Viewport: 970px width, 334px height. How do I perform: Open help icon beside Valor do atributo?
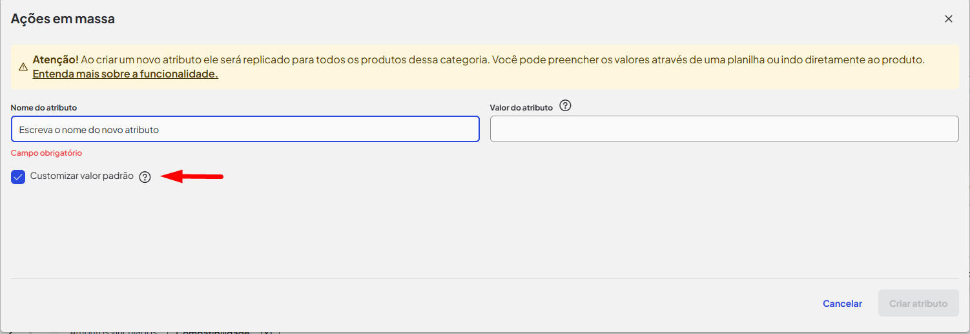click(566, 106)
